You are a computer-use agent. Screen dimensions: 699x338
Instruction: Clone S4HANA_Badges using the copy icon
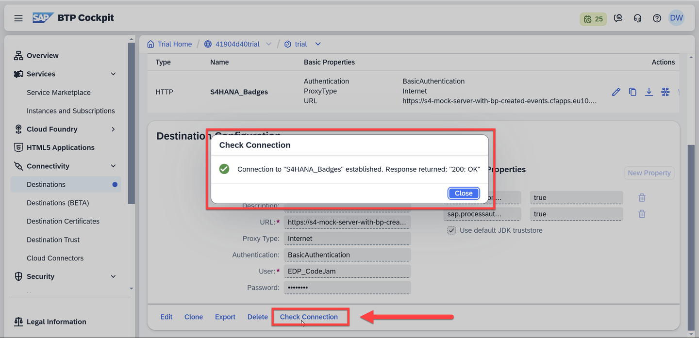point(632,92)
